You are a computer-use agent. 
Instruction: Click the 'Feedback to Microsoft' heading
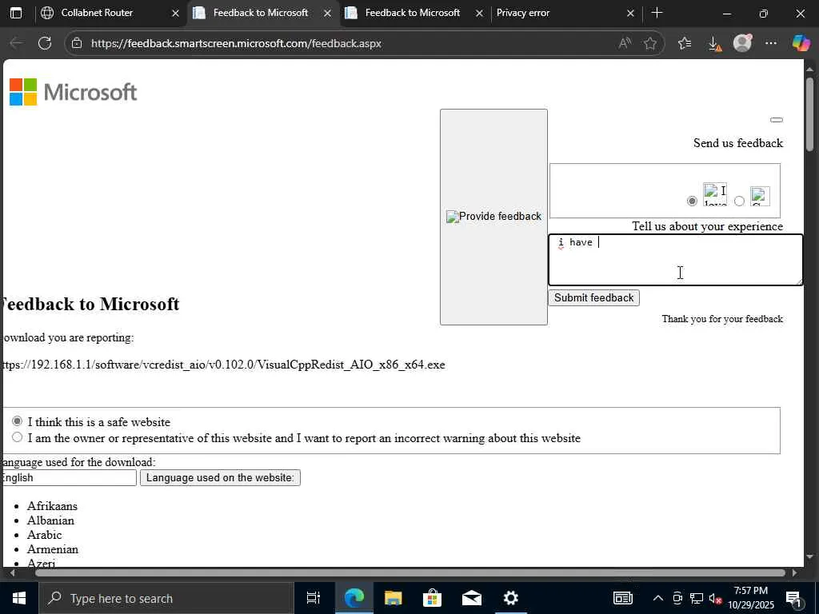90,304
